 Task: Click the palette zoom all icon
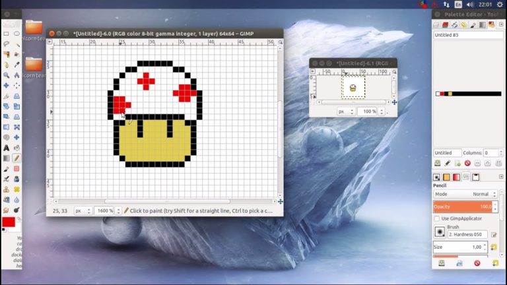(498, 164)
